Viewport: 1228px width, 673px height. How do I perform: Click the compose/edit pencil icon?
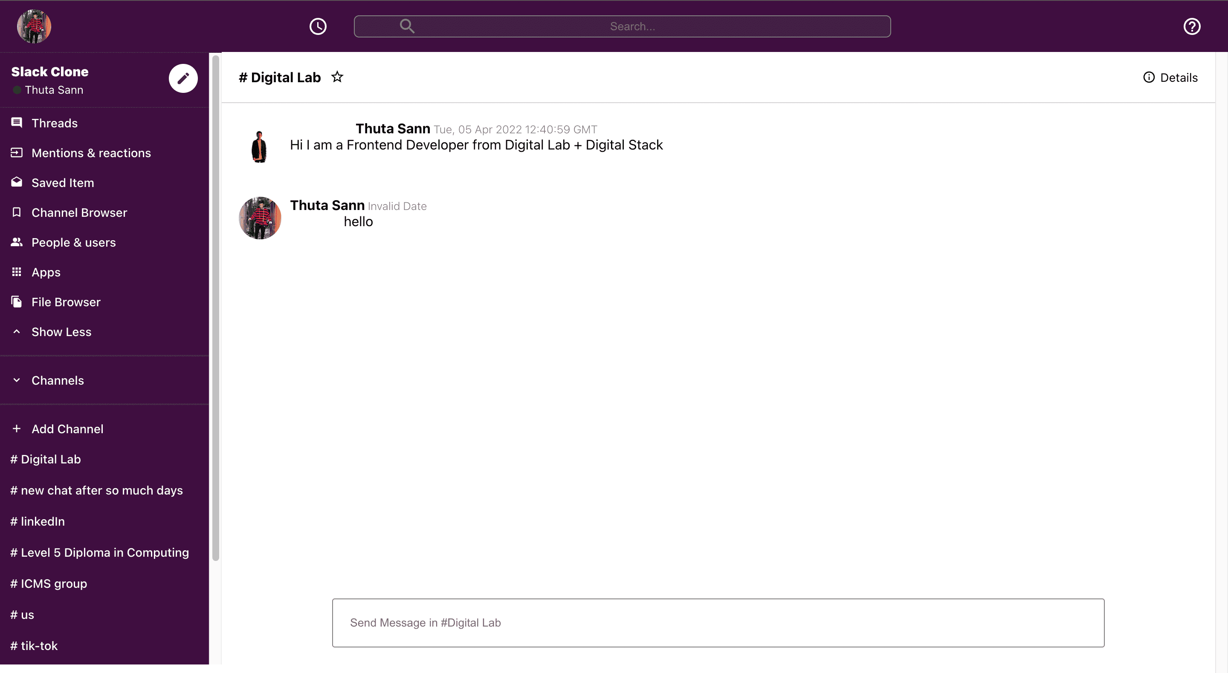(182, 78)
